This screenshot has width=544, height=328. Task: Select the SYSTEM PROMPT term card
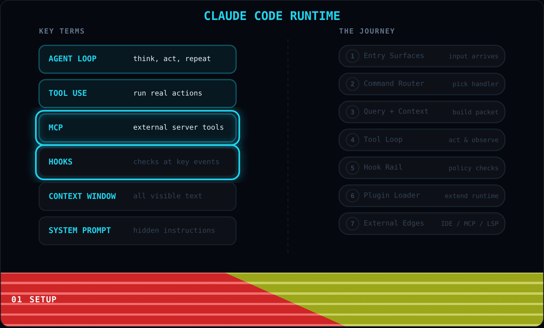tap(138, 231)
